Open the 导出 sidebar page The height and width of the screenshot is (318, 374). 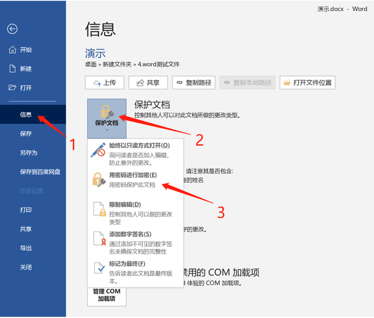[33, 248]
